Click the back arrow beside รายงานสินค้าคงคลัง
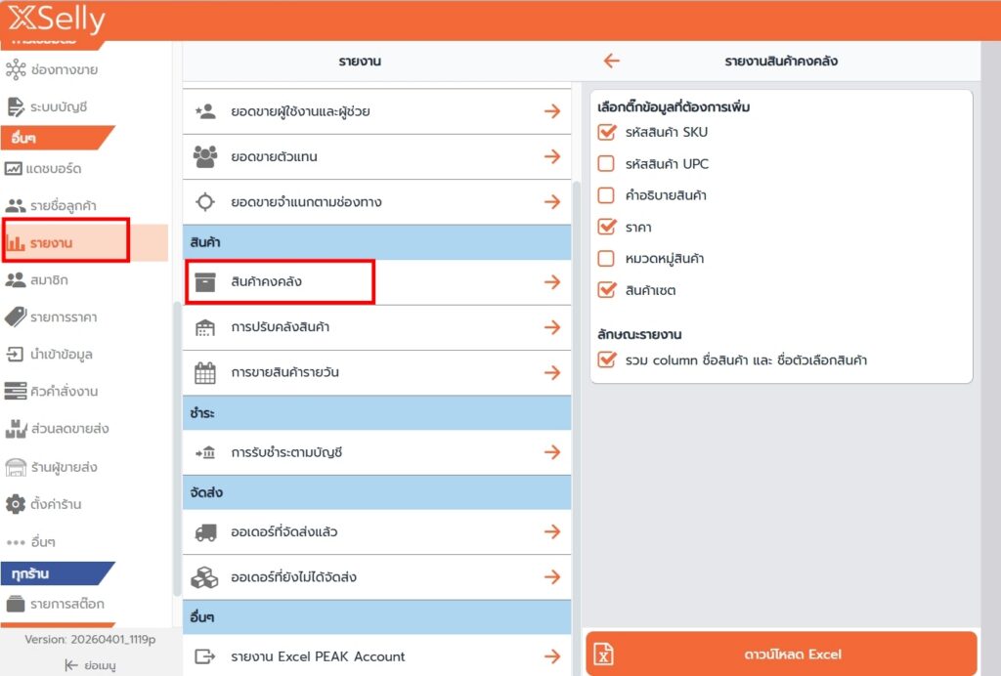 tap(612, 61)
